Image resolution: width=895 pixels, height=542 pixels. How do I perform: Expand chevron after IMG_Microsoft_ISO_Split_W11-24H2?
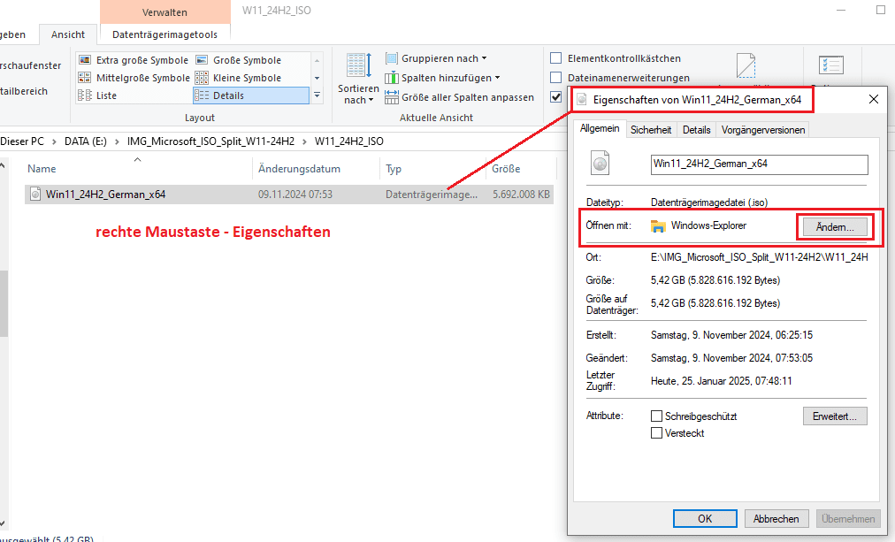[305, 141]
